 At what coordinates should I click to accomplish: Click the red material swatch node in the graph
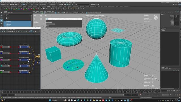(x=1, y=47)
